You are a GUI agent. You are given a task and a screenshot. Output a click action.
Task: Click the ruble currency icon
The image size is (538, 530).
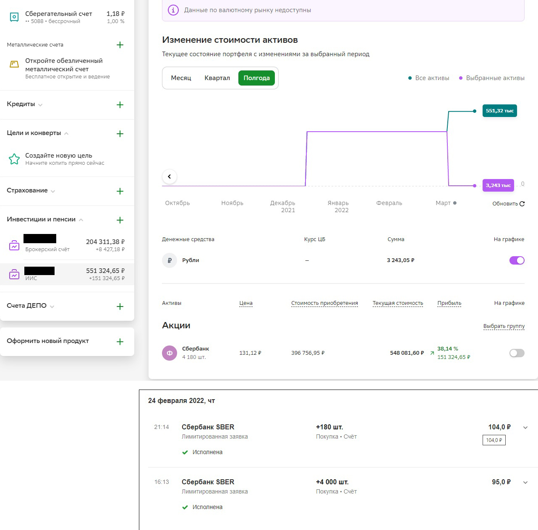[170, 260]
